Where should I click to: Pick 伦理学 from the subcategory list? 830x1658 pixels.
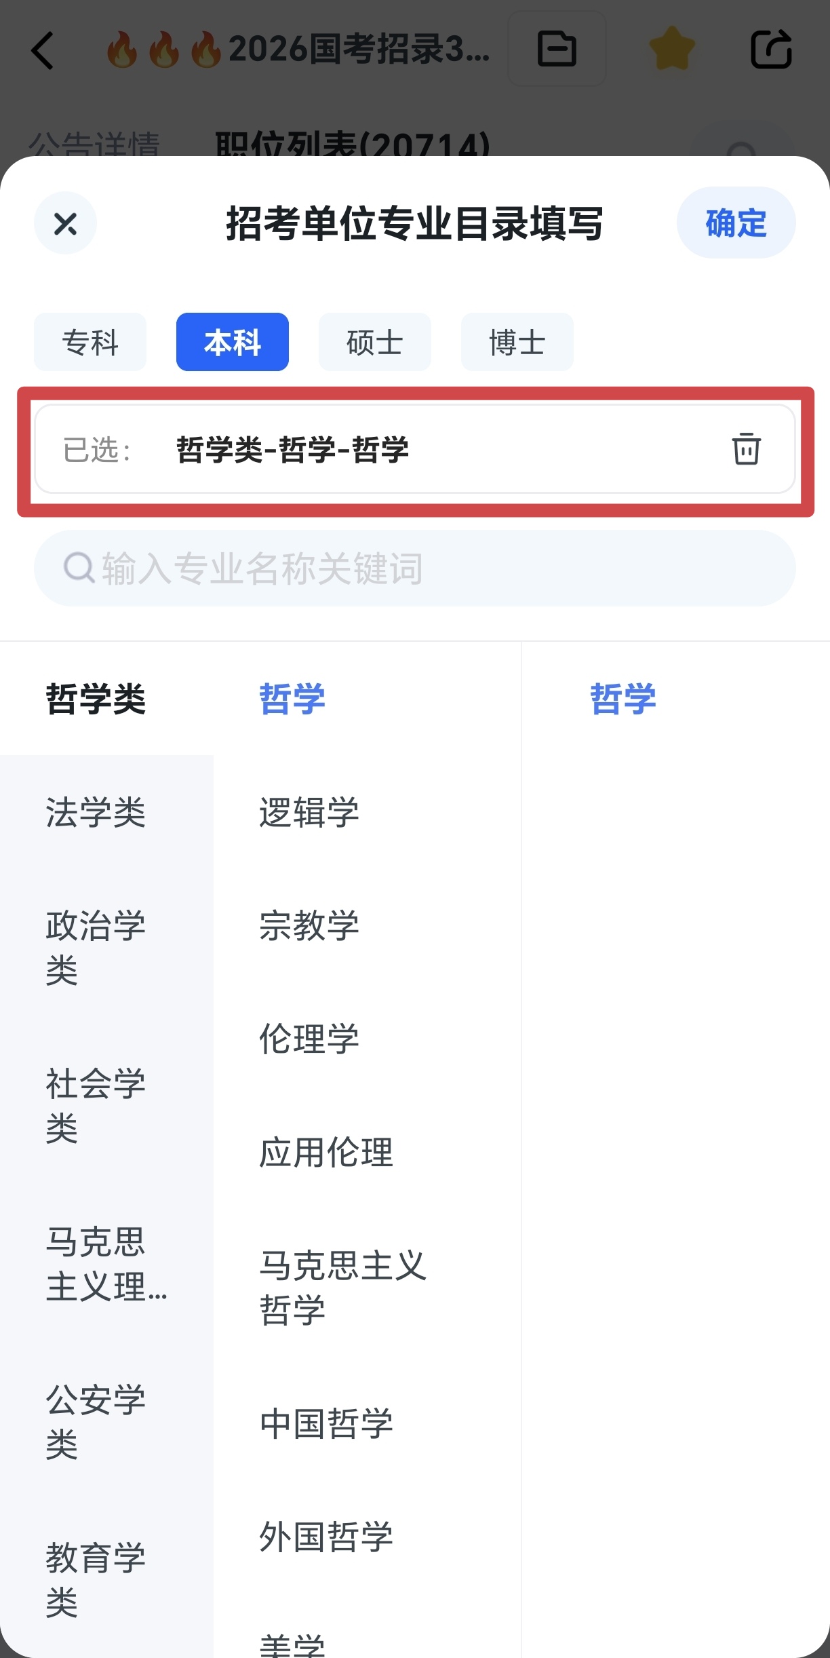pos(309,1039)
